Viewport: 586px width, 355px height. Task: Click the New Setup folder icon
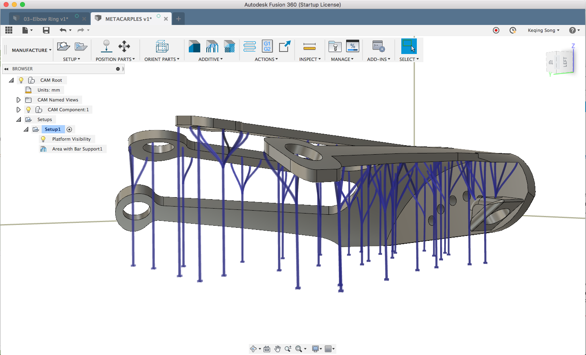(x=63, y=46)
